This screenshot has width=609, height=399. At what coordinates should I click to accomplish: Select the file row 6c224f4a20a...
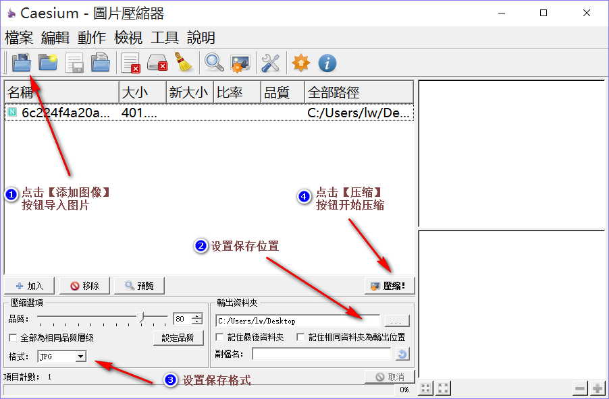[209, 113]
